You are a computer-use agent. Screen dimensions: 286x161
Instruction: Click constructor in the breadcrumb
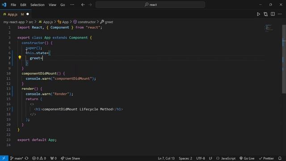(84, 22)
